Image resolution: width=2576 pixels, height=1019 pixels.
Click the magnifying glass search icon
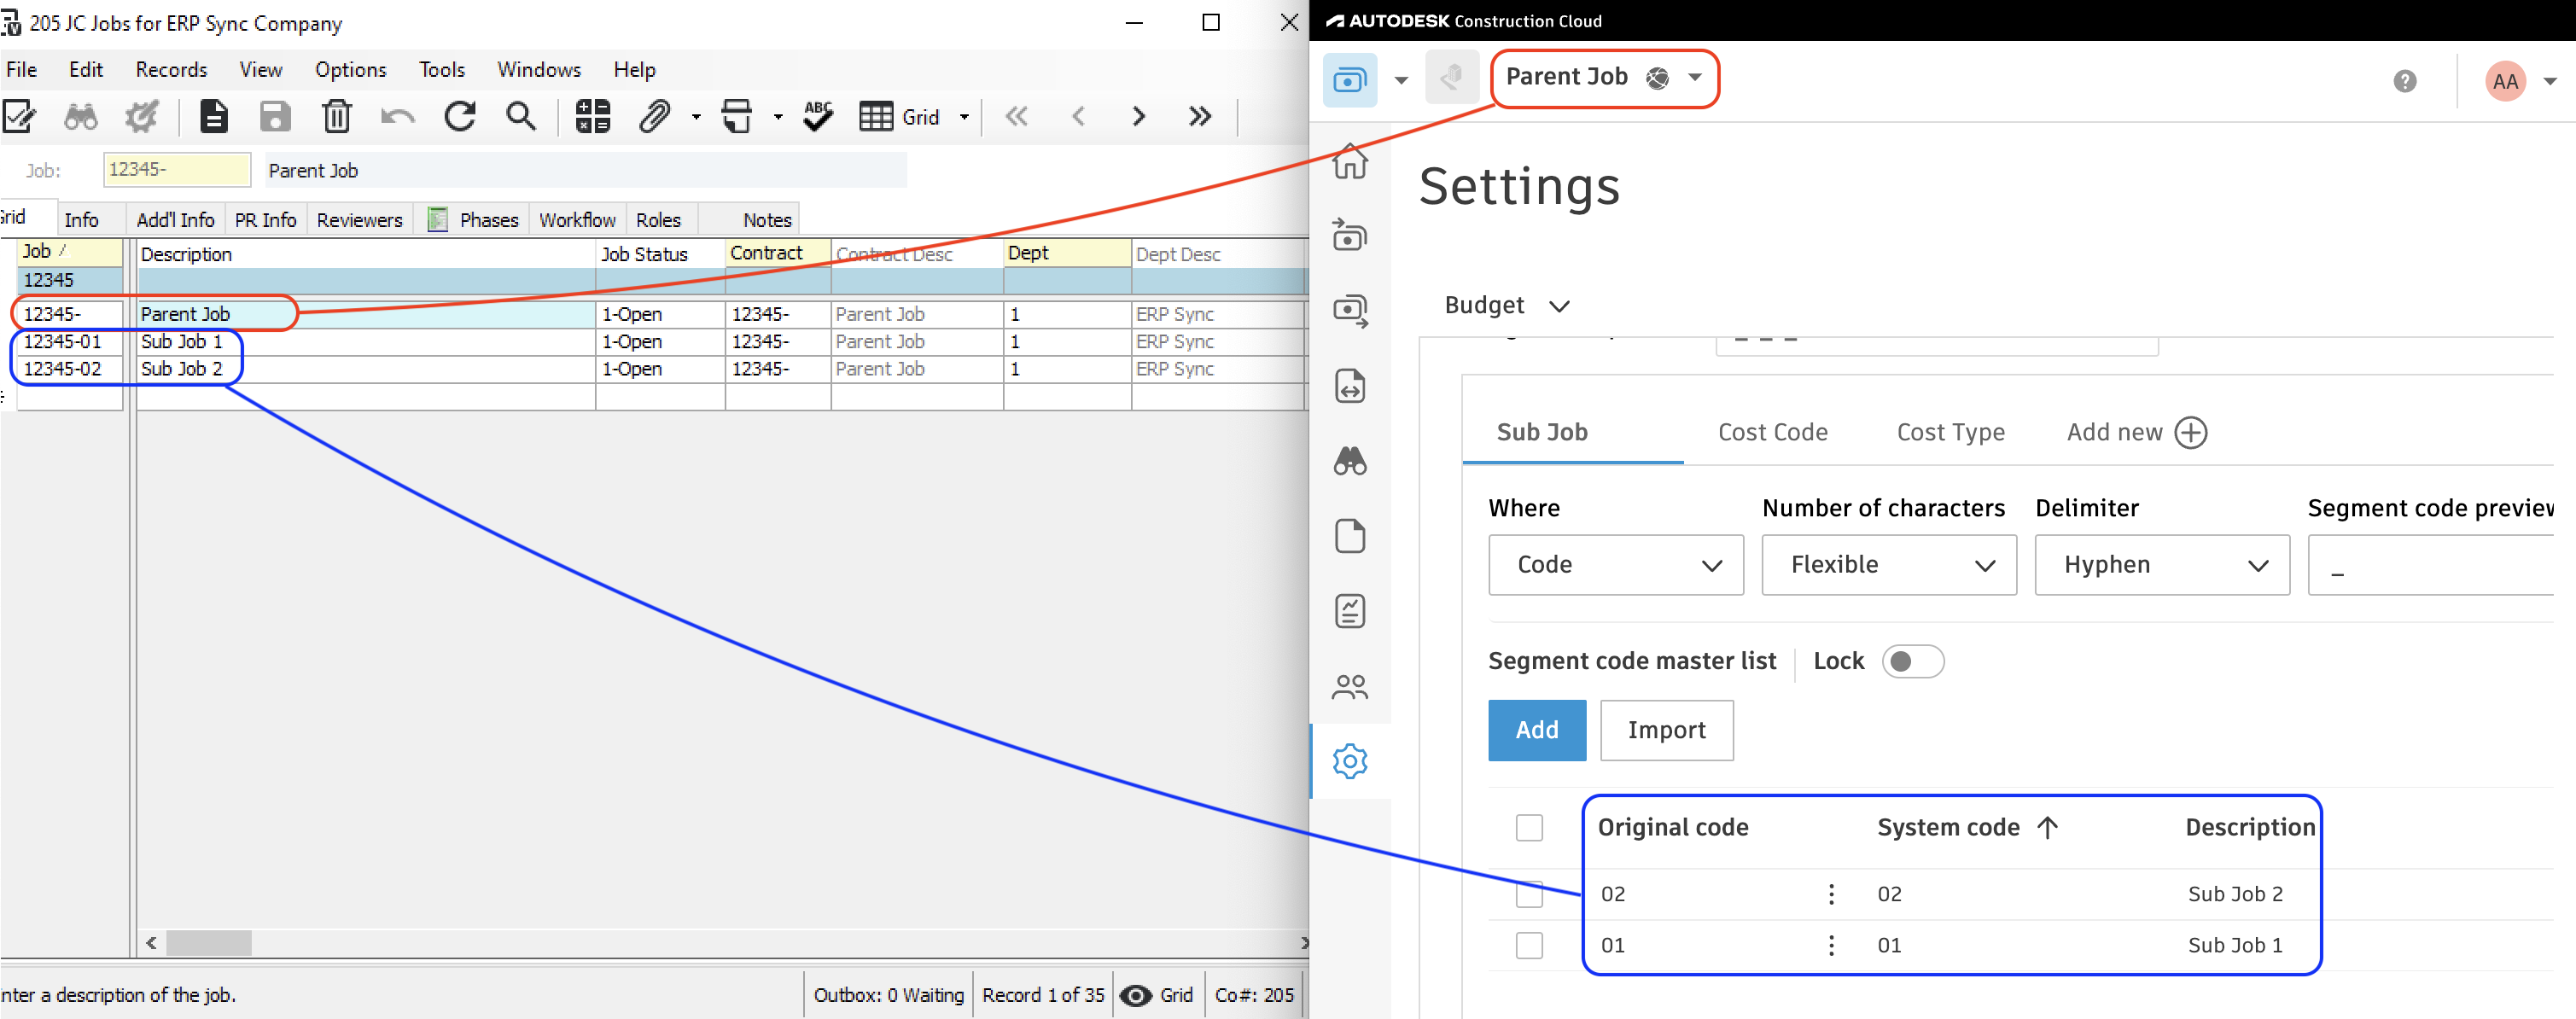521,116
